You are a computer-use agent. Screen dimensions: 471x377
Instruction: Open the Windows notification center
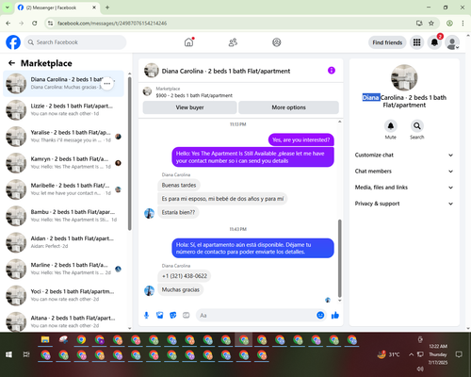(x=459, y=354)
